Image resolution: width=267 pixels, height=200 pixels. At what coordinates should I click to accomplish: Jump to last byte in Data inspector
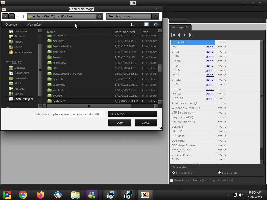pyautogui.click(x=191, y=35)
